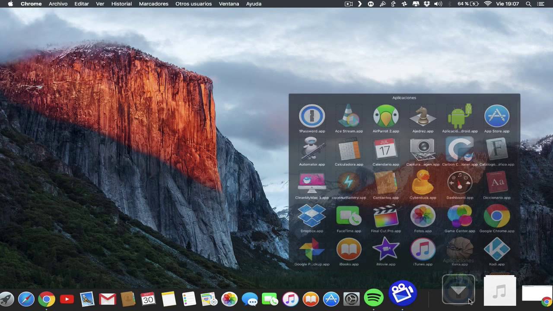Open coconutBattery.app in the stack
Viewport: 553px width, 311px height.
[349, 182]
